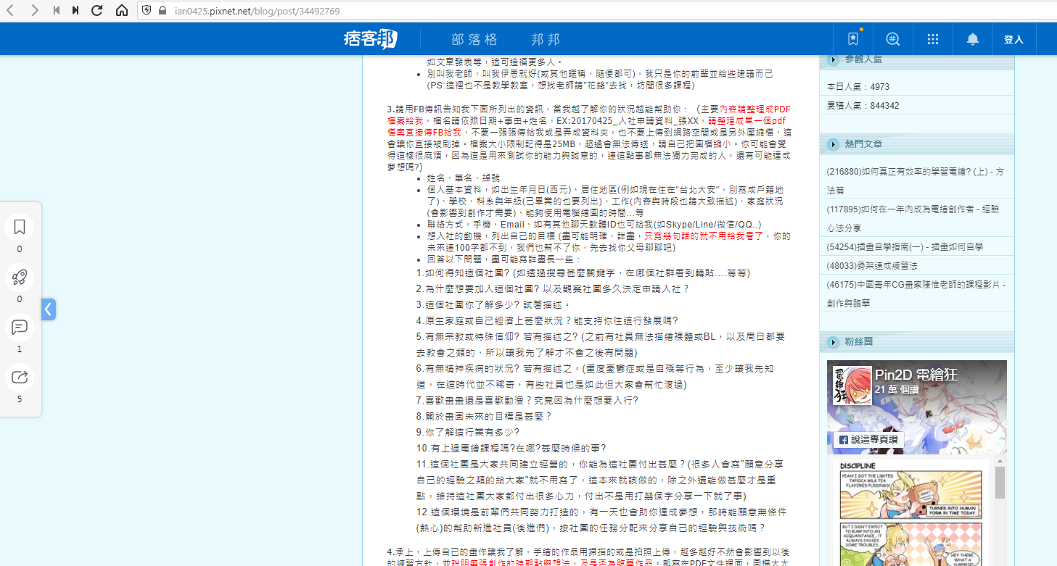Click the bookmark-star icon in blue header

(x=853, y=39)
